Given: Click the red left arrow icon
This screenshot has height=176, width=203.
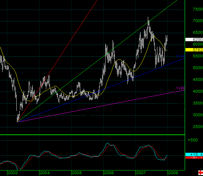Looking at the screenshot, I should click(x=200, y=173).
